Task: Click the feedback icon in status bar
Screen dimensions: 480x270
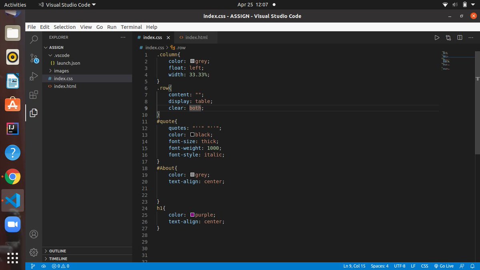Action: point(462,266)
